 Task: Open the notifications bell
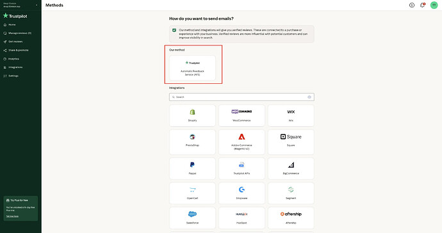coord(422,5)
